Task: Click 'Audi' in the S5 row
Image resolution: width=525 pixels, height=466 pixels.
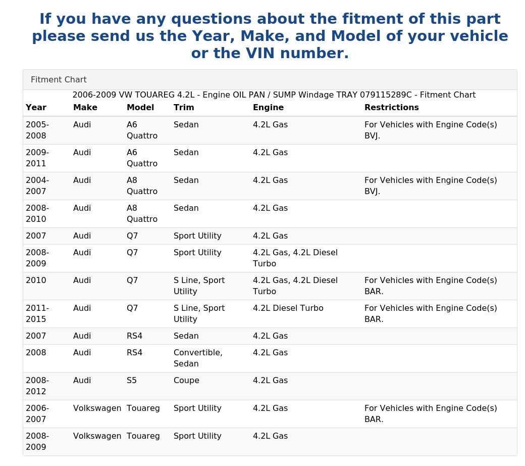Action: 82,381
